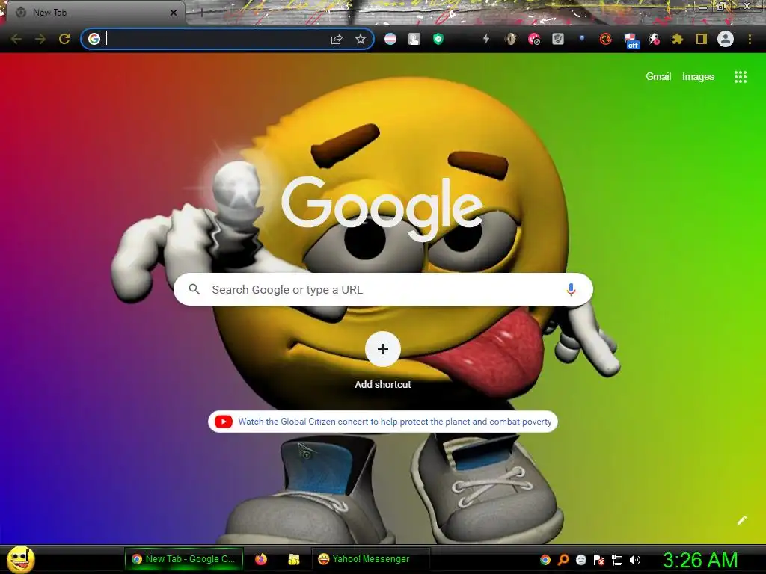Switch to New Tab - Google Chrome taskbar item
The height and width of the screenshot is (574, 766).
tap(184, 559)
